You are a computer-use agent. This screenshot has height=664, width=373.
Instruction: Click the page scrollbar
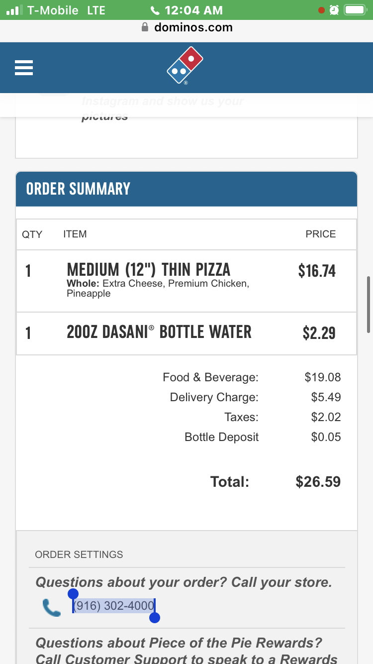[x=368, y=304]
